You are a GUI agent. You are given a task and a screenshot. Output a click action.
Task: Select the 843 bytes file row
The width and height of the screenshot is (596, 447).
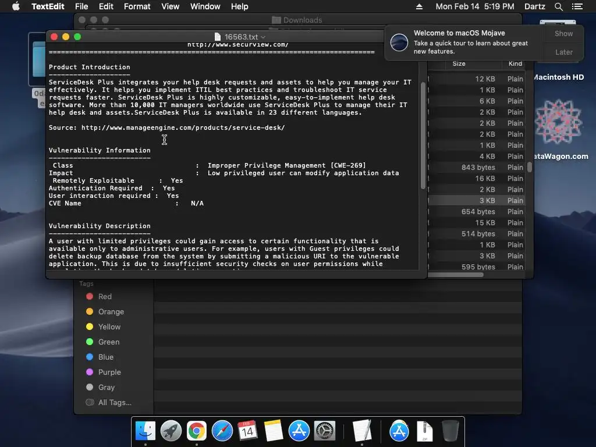[x=476, y=167]
